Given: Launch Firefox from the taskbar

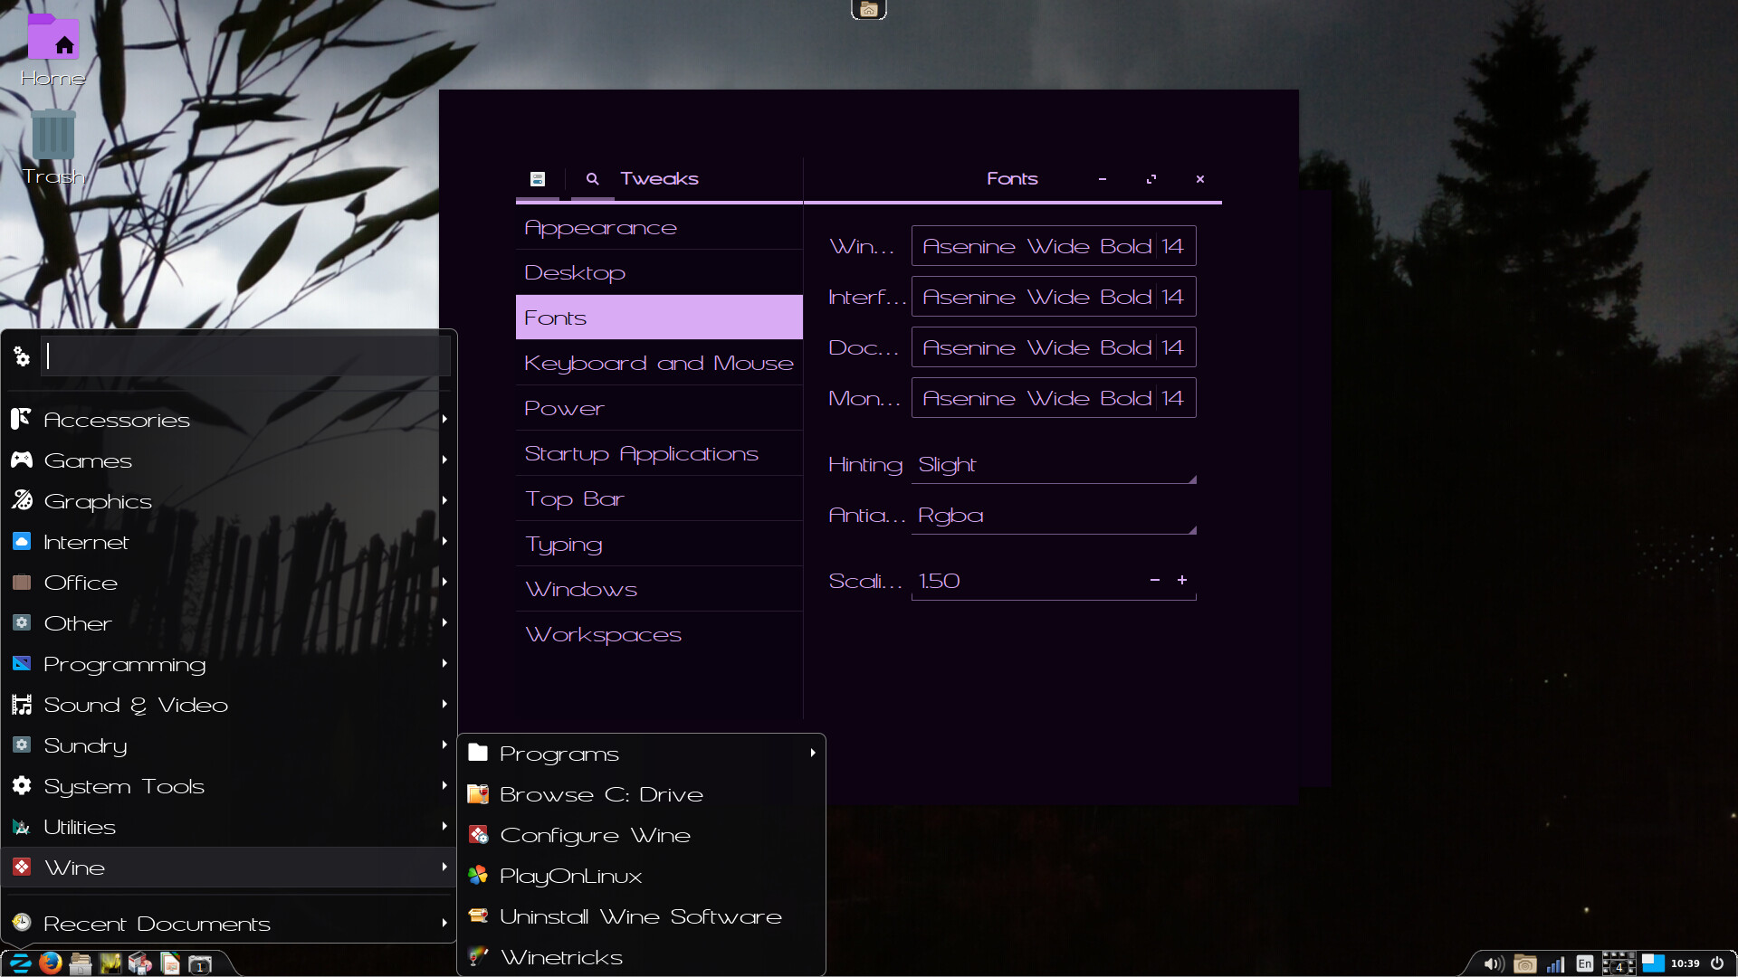Looking at the screenshot, I should pyautogui.click(x=51, y=963).
